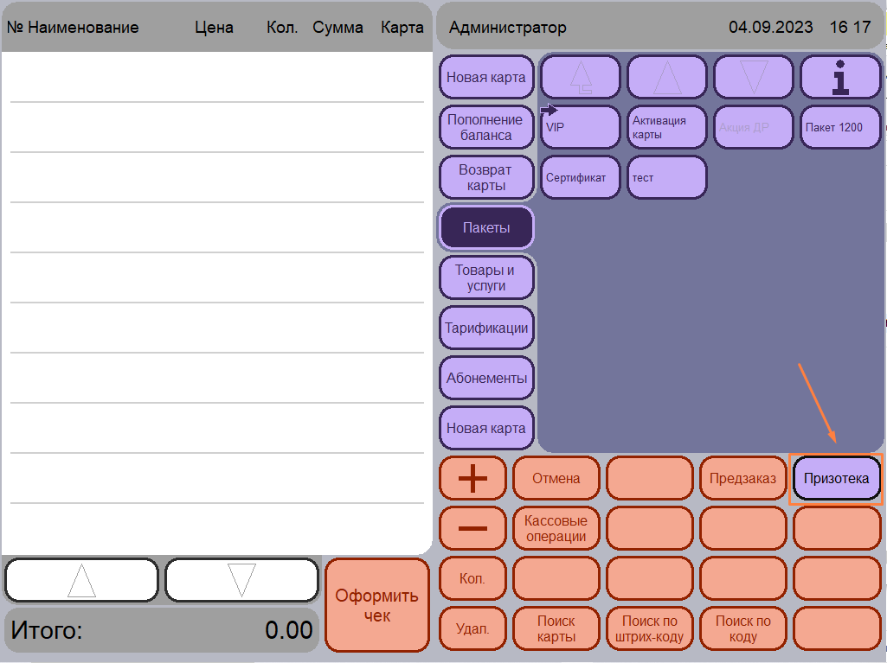The width and height of the screenshot is (887, 663).
Task: Choose the VIP package
Action: 581,127
